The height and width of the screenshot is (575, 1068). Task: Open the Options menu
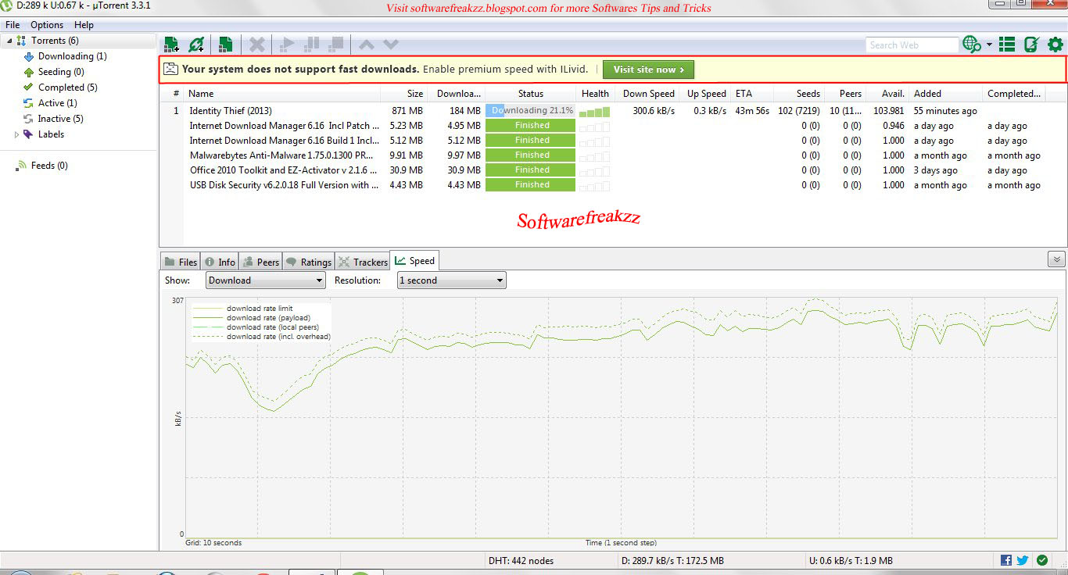point(47,25)
